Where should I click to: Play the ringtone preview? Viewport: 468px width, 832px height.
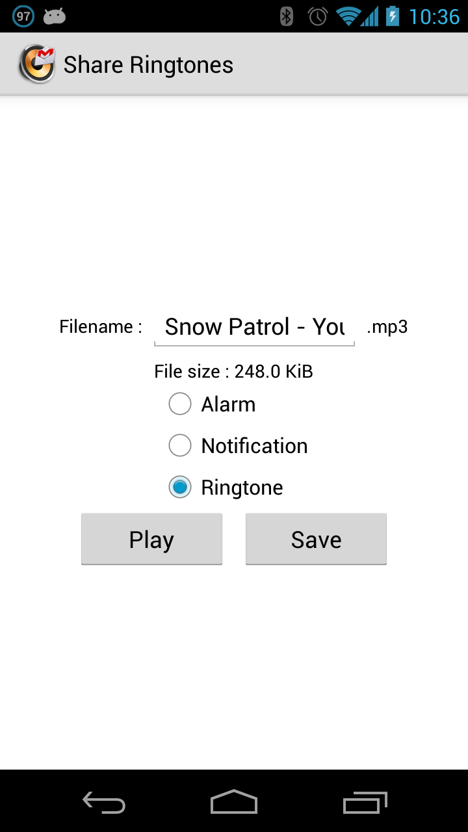[151, 539]
